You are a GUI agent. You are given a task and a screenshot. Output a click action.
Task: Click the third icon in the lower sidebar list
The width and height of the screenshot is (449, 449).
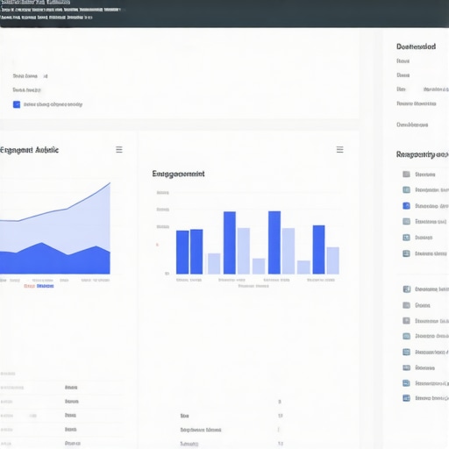click(407, 321)
